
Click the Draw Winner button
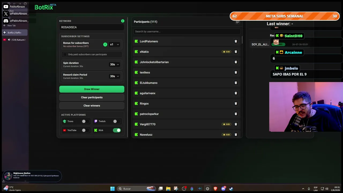(x=92, y=89)
